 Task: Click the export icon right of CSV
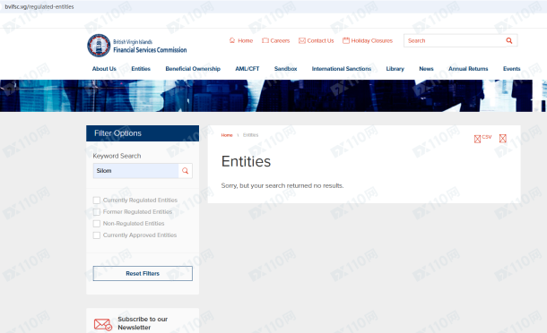pos(503,138)
